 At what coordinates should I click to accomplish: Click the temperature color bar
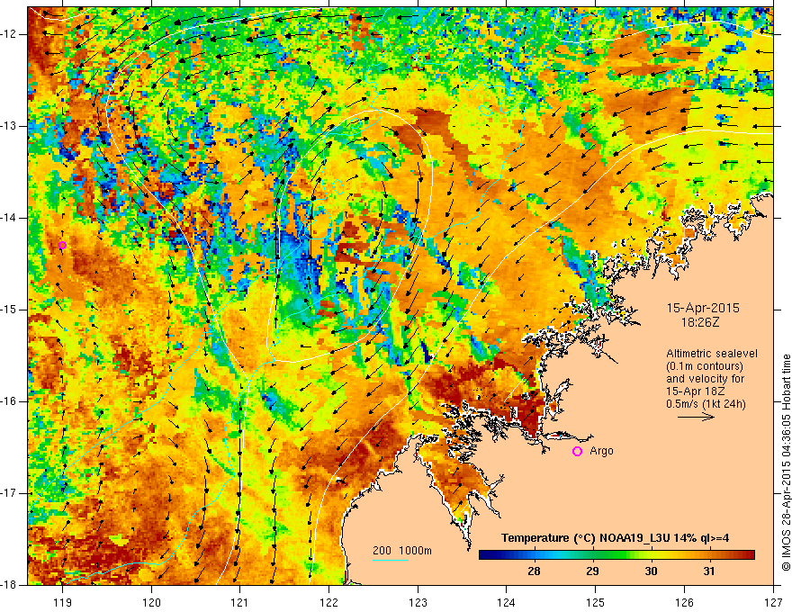616,555
